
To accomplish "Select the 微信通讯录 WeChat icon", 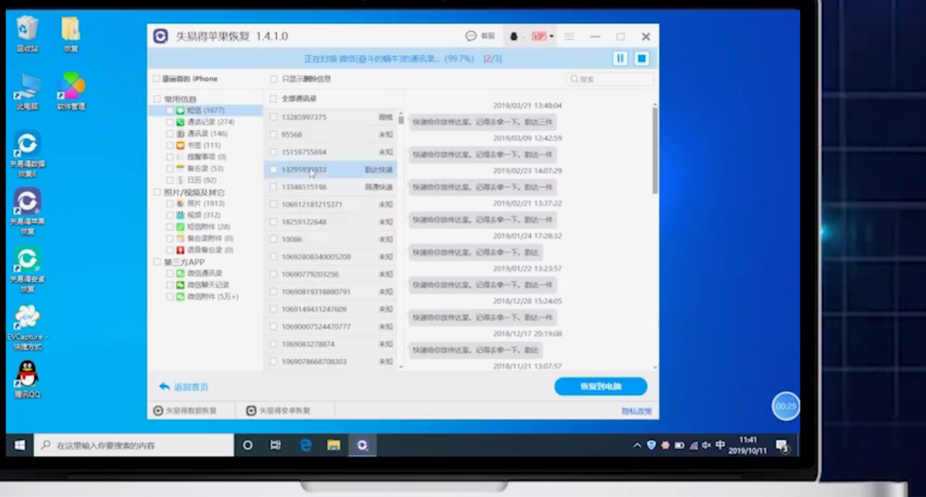I will pyautogui.click(x=180, y=273).
